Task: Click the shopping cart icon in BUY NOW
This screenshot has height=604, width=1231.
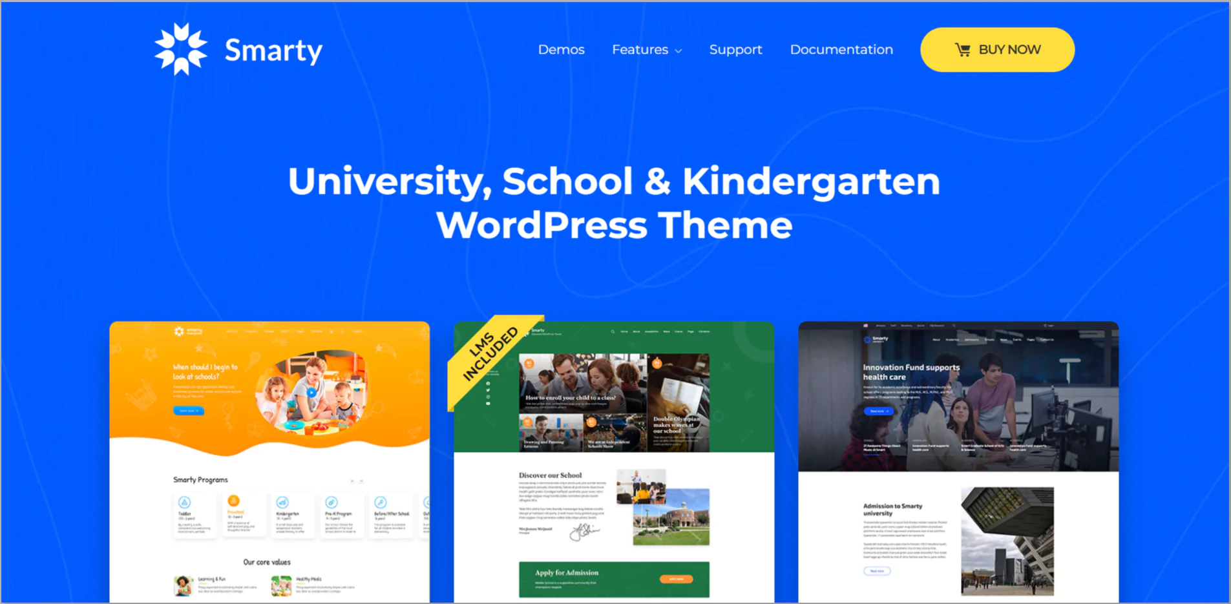Action: pos(962,50)
